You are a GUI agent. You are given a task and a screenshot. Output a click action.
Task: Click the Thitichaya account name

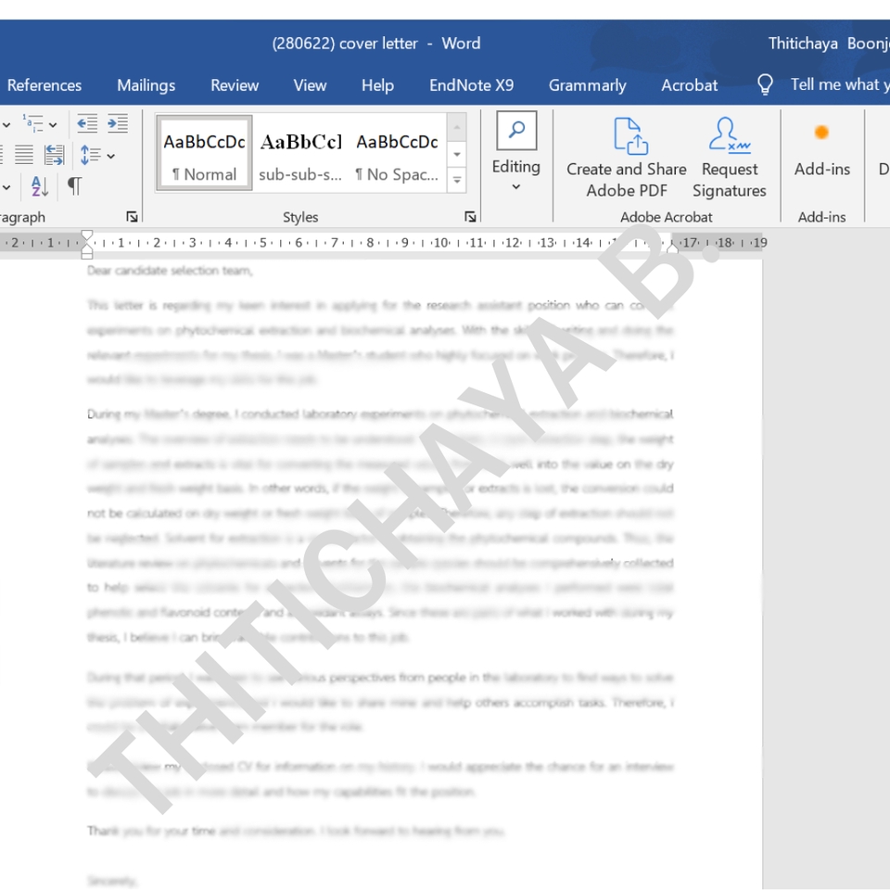tap(829, 44)
